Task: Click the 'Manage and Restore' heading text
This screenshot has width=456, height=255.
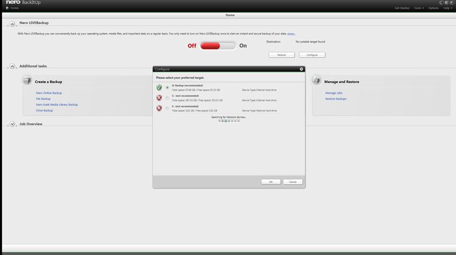Action: click(341, 82)
